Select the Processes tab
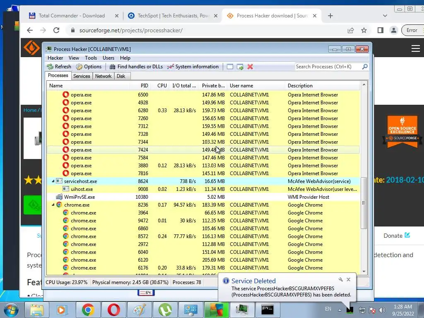 (58, 75)
